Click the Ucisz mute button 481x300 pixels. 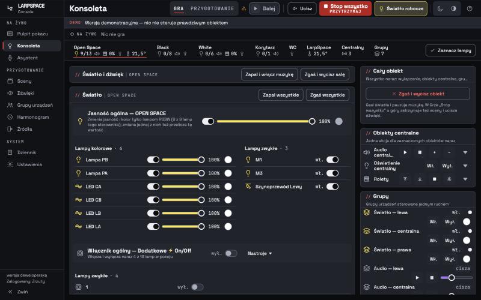(x=302, y=8)
